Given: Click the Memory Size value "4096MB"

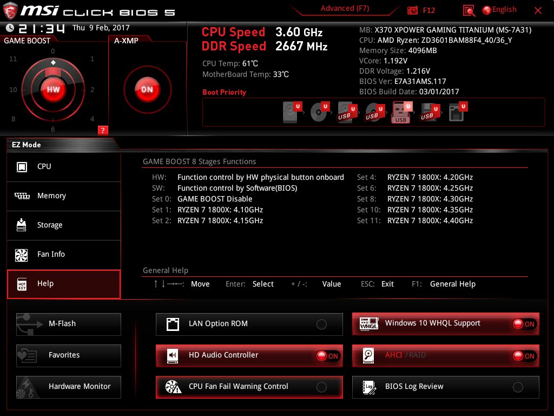Looking at the screenshot, I should point(423,50).
